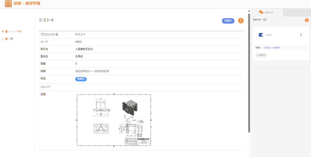The width and height of the screenshot is (311, 157).
Task: Click the 納期・進捗管理 checklist app icon
Action: (x=8, y=4)
